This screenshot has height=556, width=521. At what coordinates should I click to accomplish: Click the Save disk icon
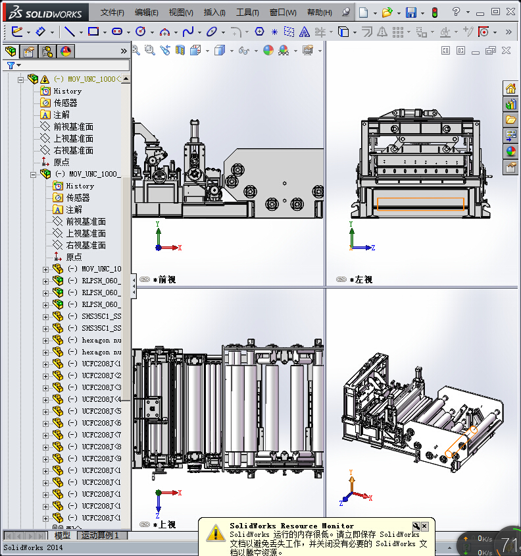click(411, 13)
